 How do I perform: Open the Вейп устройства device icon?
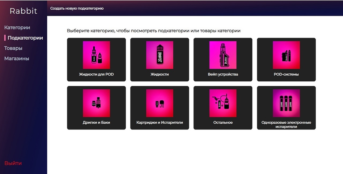tap(223, 55)
